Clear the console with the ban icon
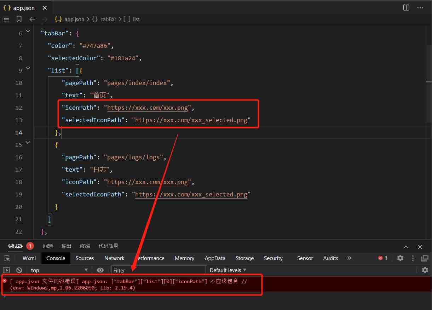Image resolution: width=432 pixels, height=310 pixels. (x=19, y=270)
